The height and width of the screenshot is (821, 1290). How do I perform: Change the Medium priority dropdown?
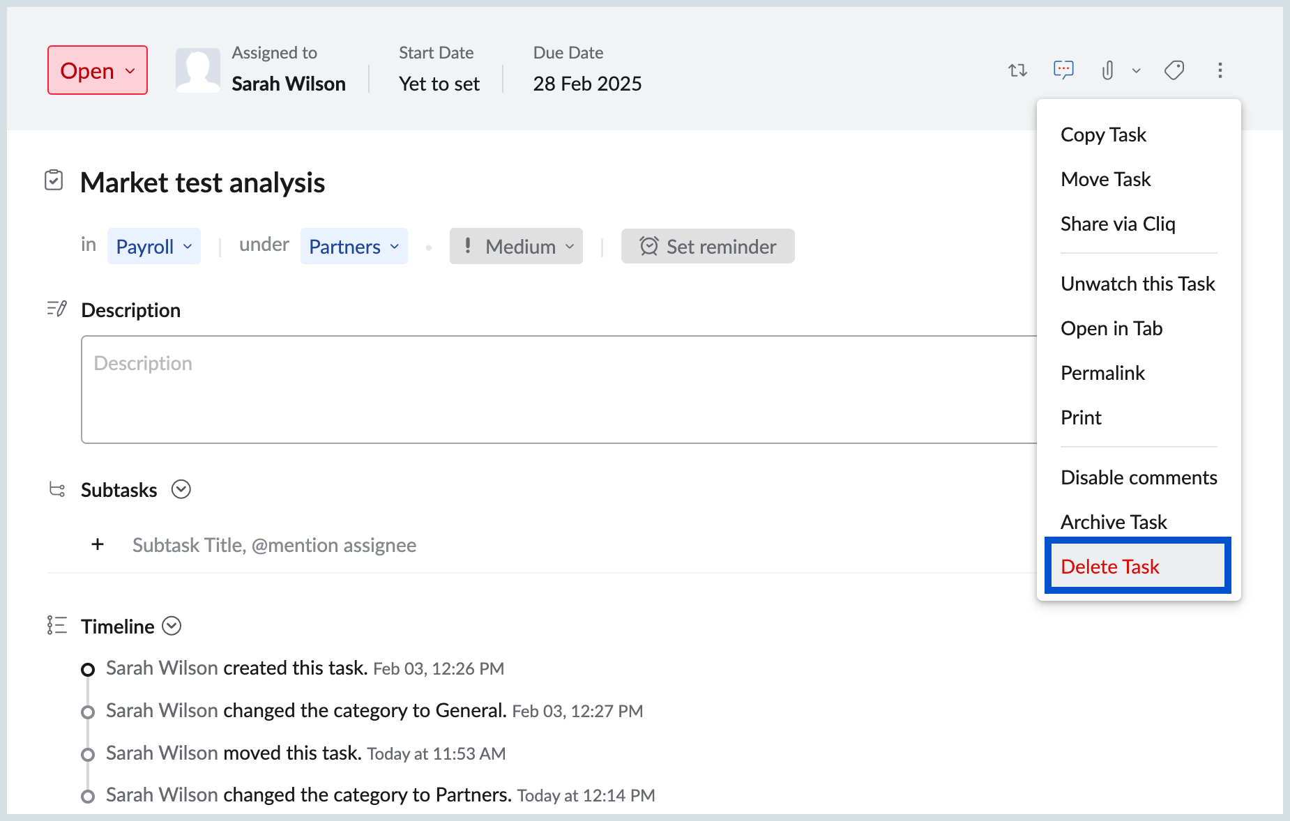click(516, 247)
